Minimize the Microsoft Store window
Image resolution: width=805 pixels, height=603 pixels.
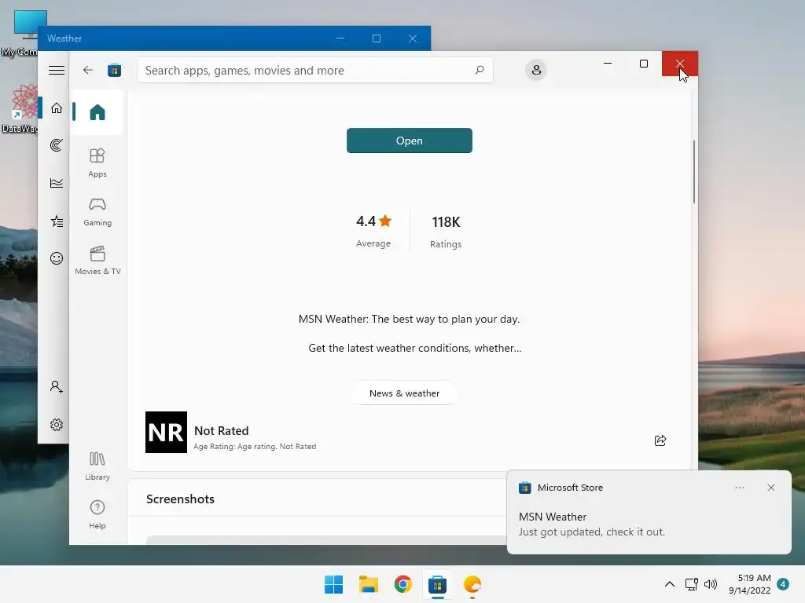coord(608,64)
